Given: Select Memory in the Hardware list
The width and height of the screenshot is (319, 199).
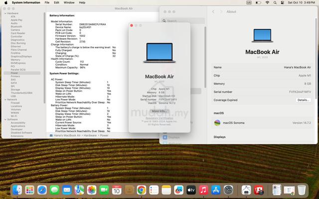Looking at the screenshot, I should 15,60.
